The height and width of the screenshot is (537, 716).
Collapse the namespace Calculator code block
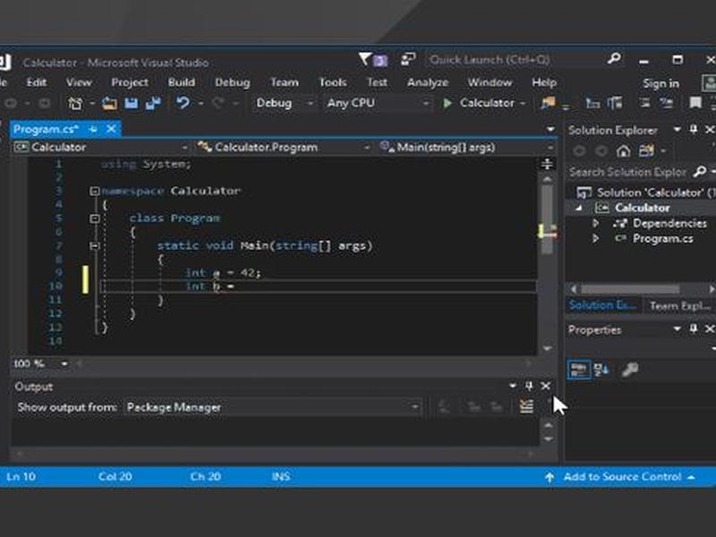[x=95, y=191]
